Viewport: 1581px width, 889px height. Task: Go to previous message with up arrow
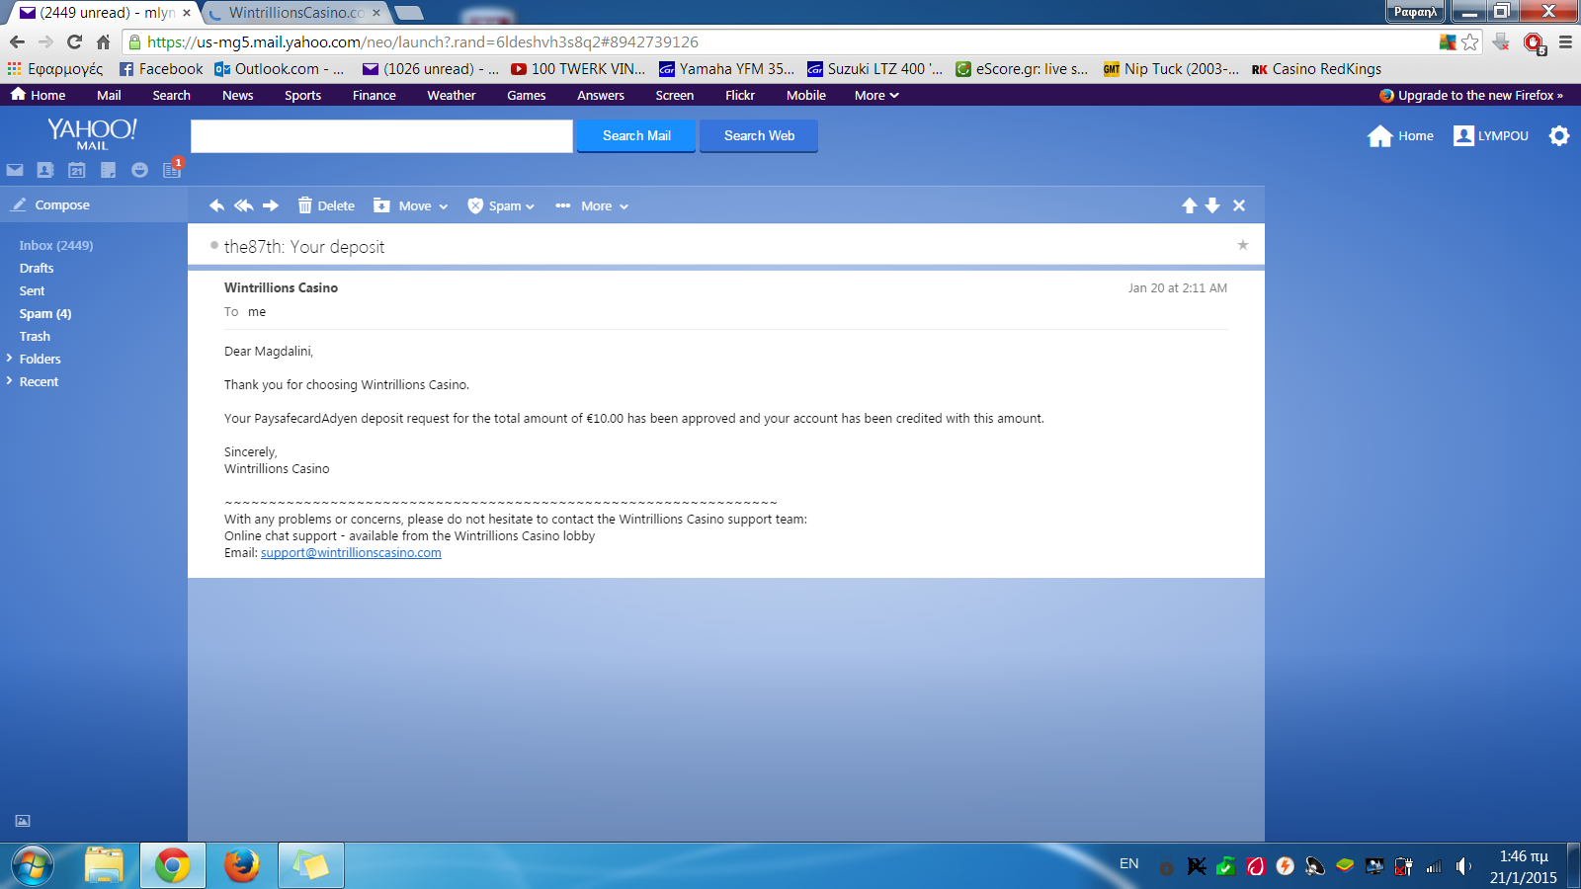[1190, 205]
